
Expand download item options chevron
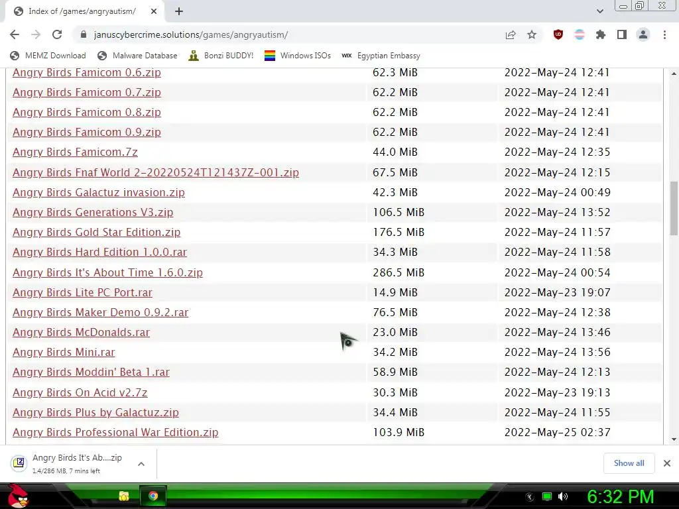(141, 463)
